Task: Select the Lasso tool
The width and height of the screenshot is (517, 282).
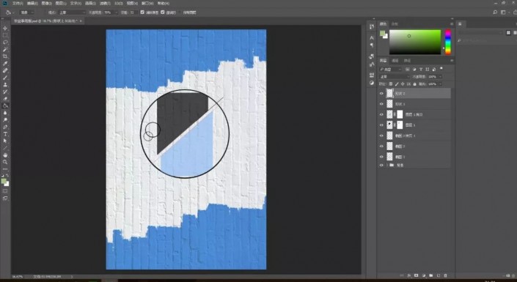Action: tap(5, 42)
